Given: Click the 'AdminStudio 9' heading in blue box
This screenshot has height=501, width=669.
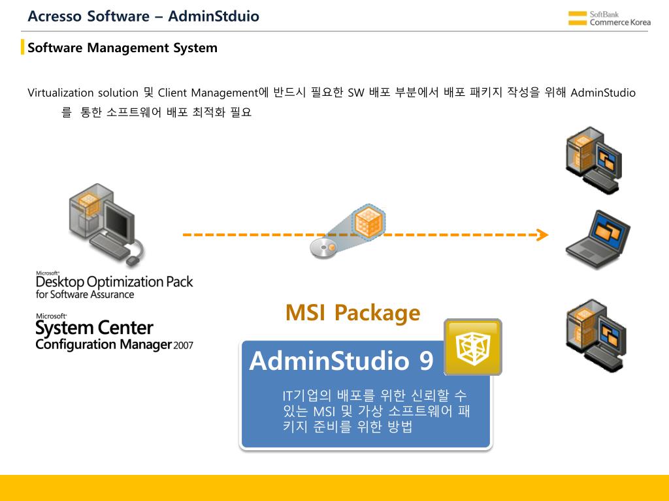Looking at the screenshot, I should [341, 360].
